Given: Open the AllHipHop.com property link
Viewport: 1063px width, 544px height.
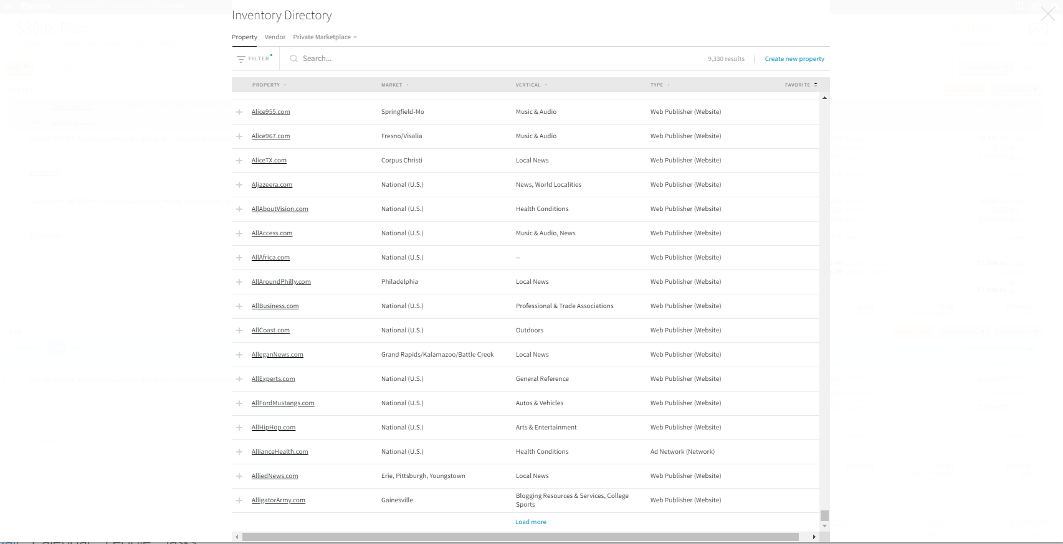Looking at the screenshot, I should (x=274, y=428).
